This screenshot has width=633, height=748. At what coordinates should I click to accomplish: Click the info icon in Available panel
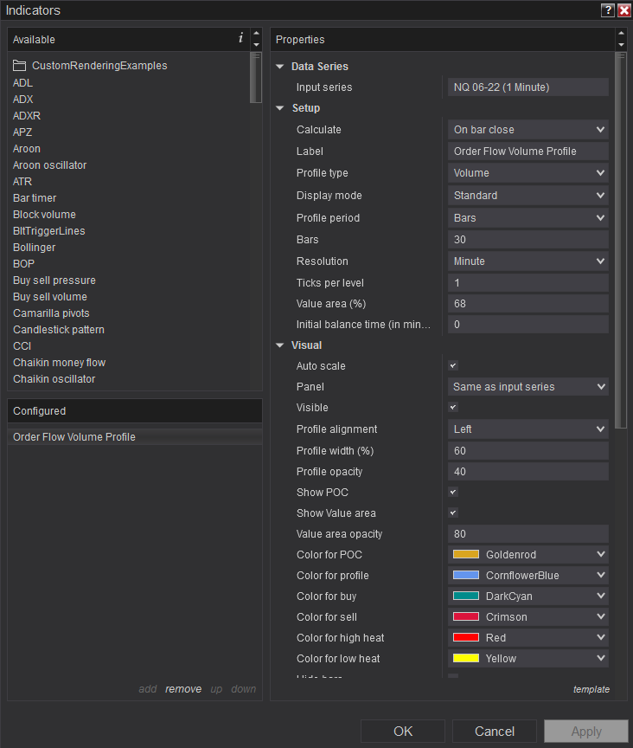click(241, 39)
